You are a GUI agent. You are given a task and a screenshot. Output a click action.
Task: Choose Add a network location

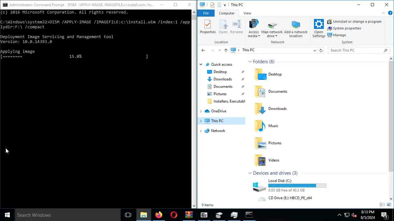click(x=295, y=29)
